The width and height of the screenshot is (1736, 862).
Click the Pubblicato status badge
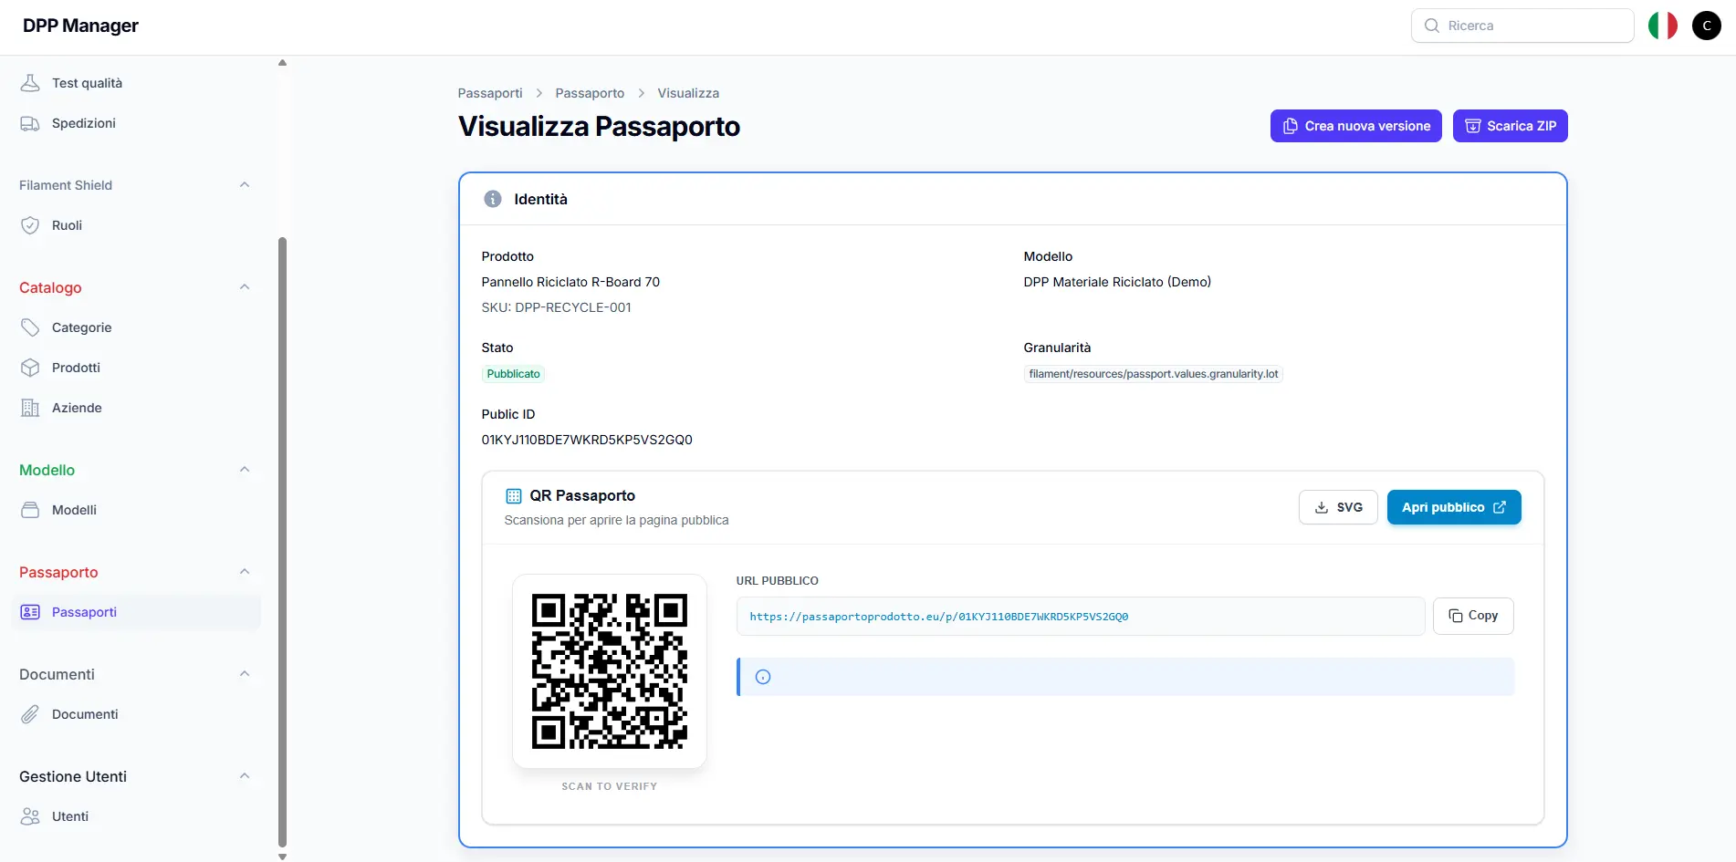click(513, 374)
